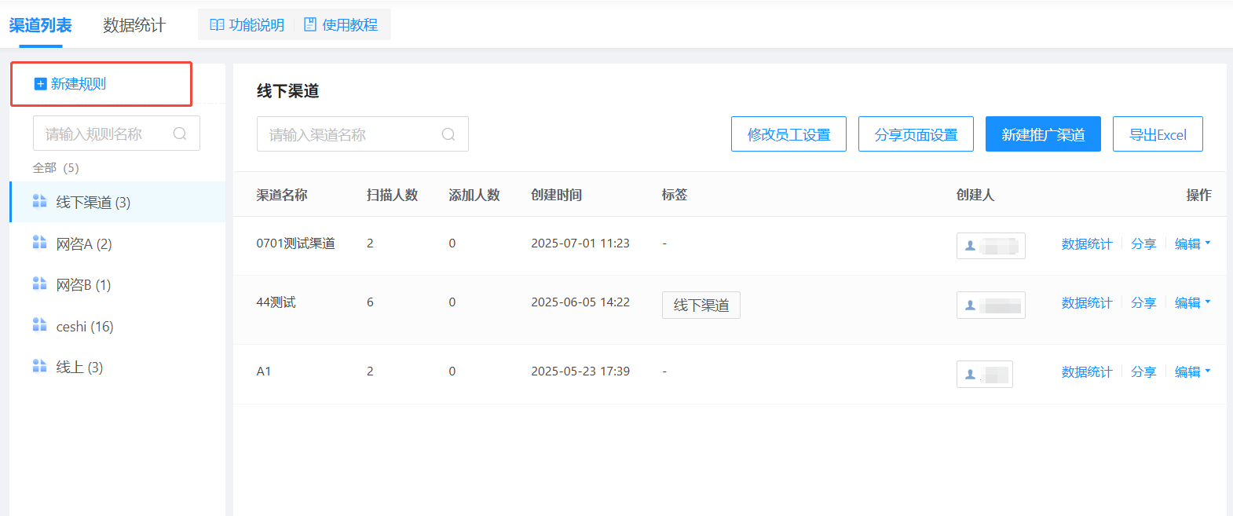The height and width of the screenshot is (516, 1233).
Task: Click the 修改员工设置 button
Action: click(788, 134)
